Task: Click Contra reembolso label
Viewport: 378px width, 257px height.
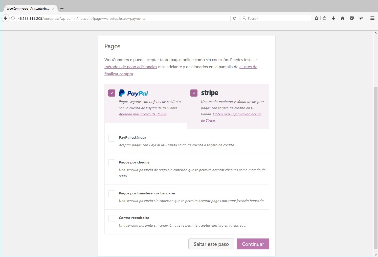Action: [134, 218]
